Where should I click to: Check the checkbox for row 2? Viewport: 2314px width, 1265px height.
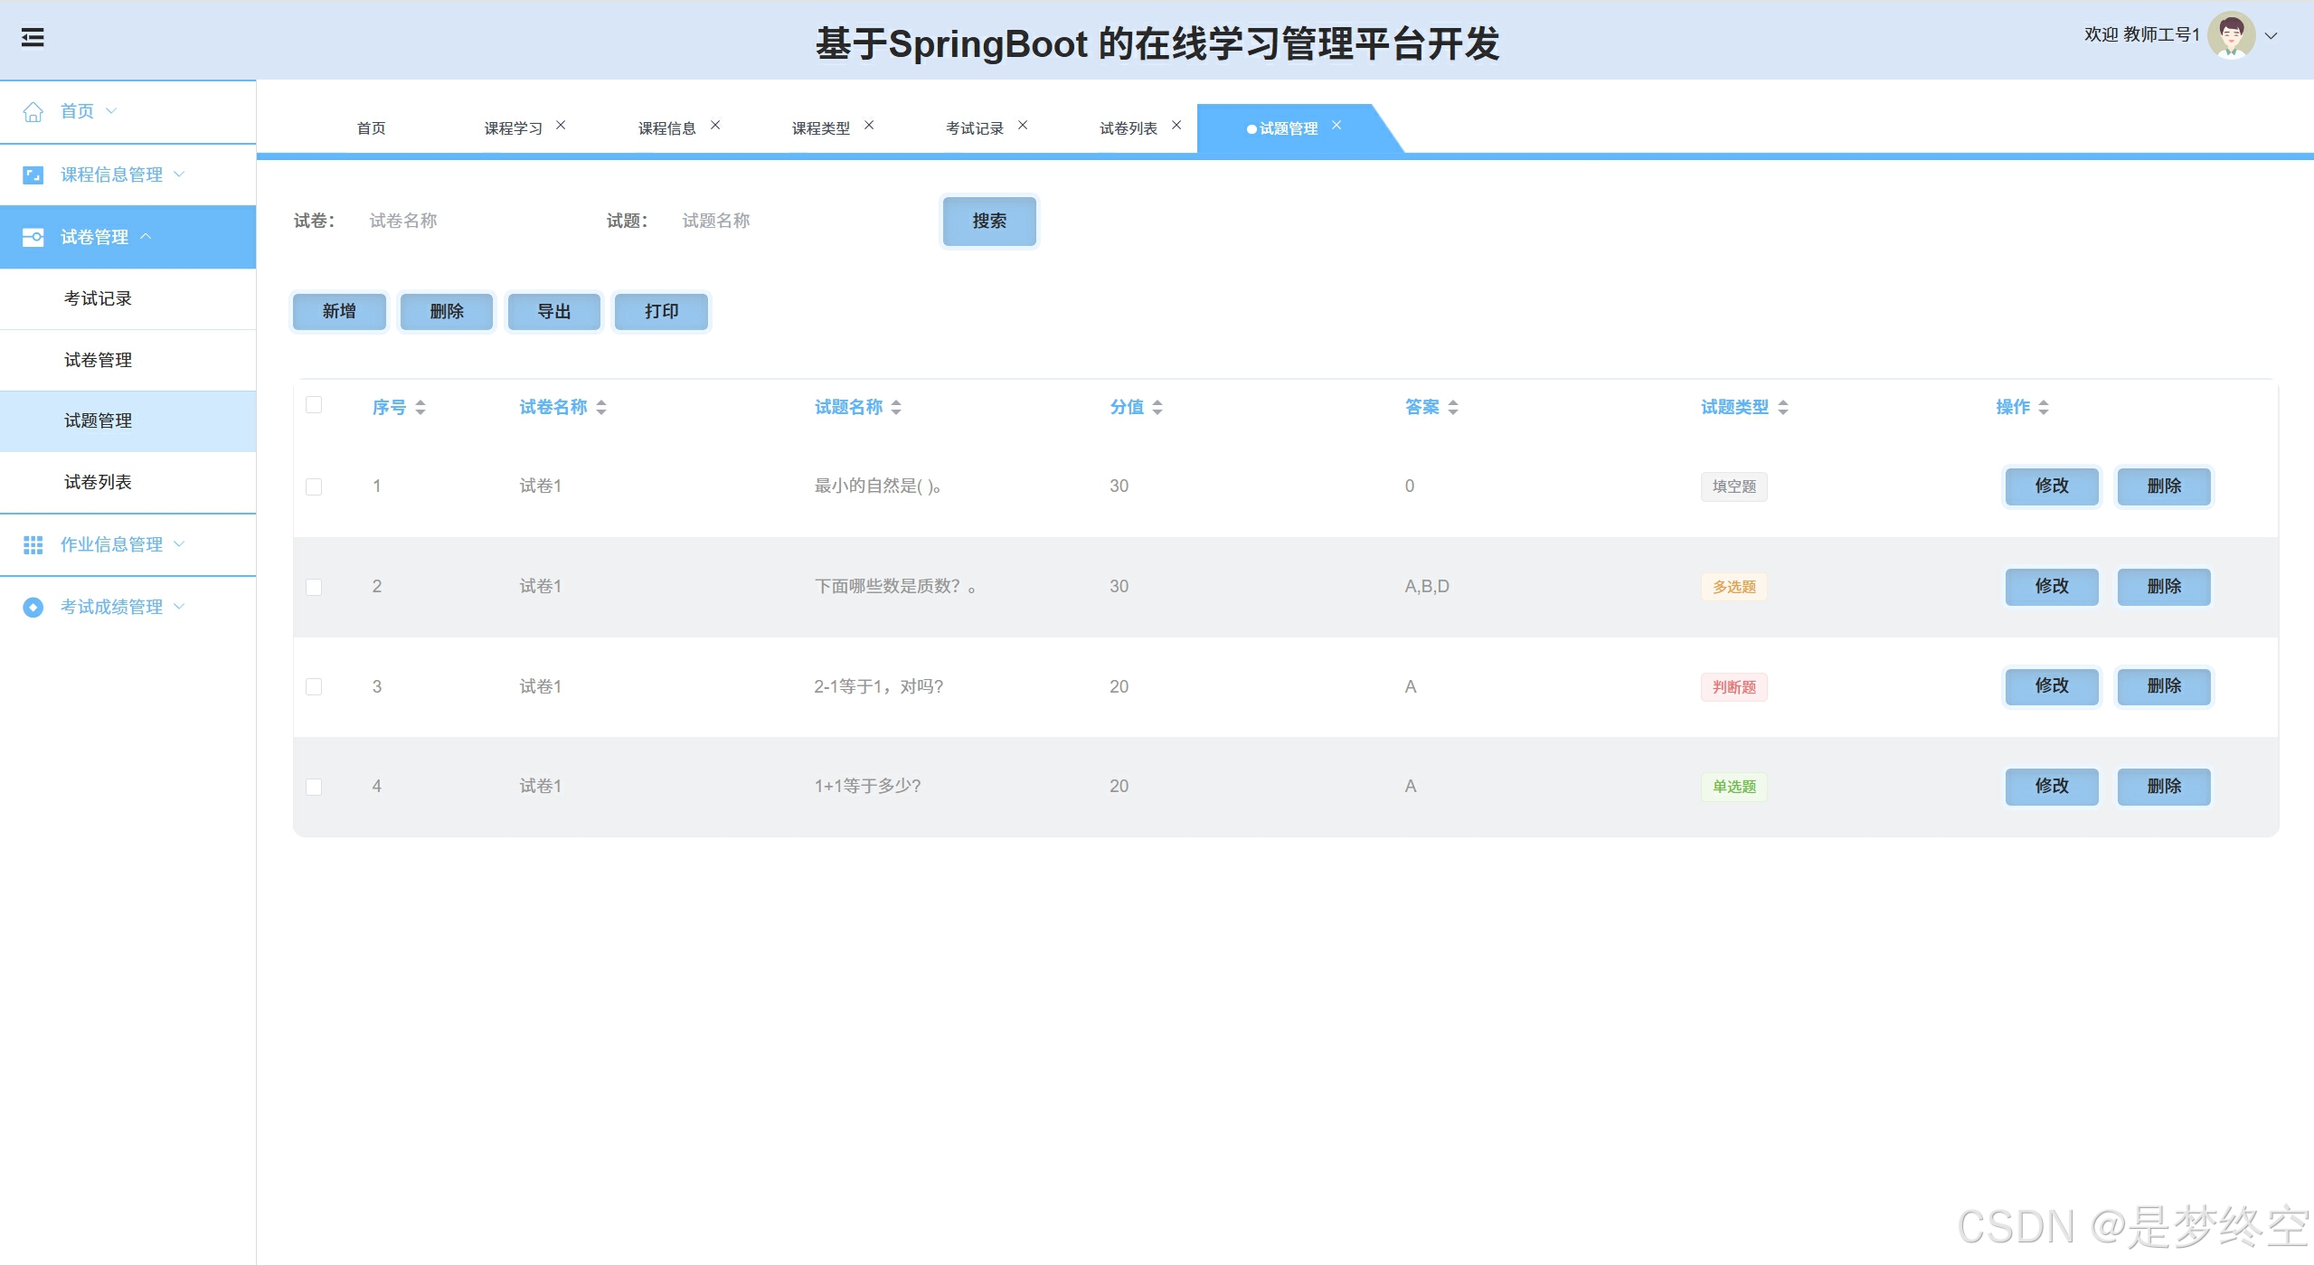tap(314, 587)
